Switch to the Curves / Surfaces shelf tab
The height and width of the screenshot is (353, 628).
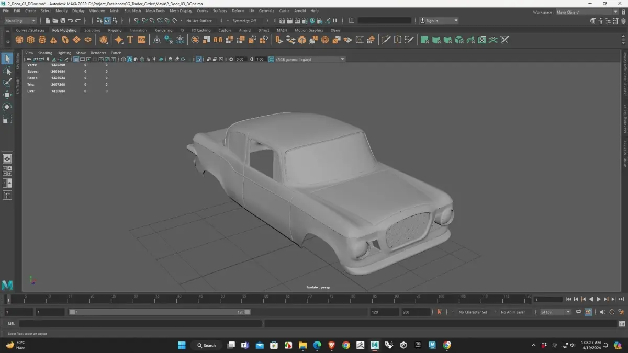click(x=30, y=30)
